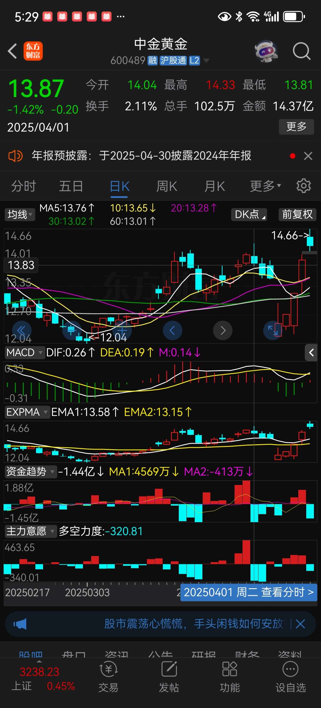Tap the L2 level badge
The width and height of the screenshot is (321, 708).
coord(194,60)
